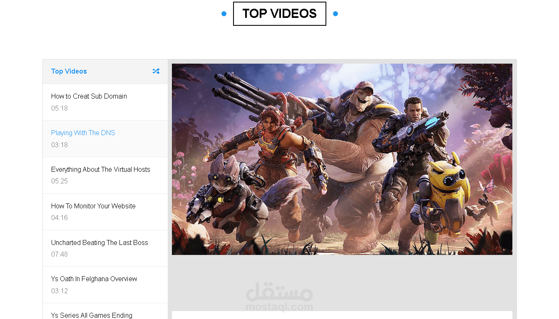This screenshot has width=559, height=319.
Task: Click the 05:25 duration under Virtual Hosts
Action: pos(60,181)
